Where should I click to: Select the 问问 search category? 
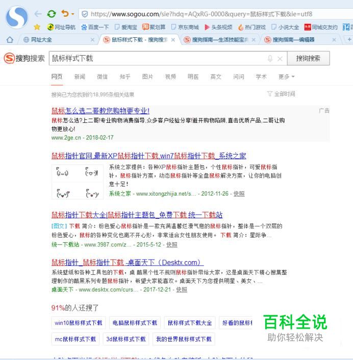click(239, 76)
